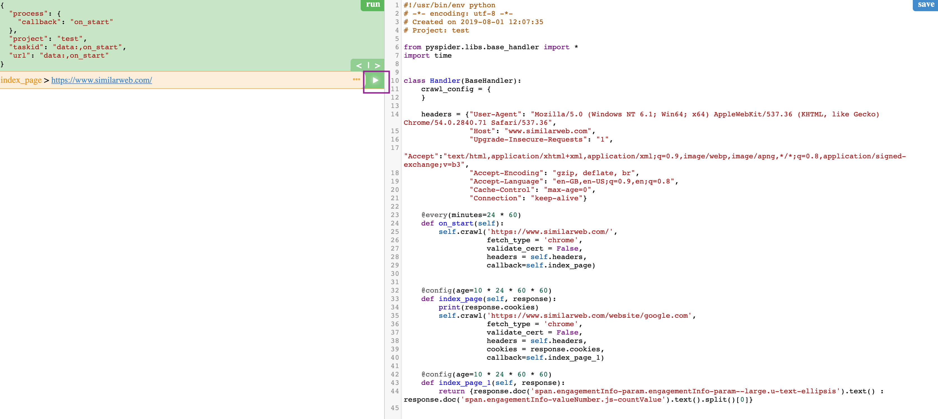Click the "Host": "www.similarweb.com" header line
The height and width of the screenshot is (419, 938).
coord(532,131)
